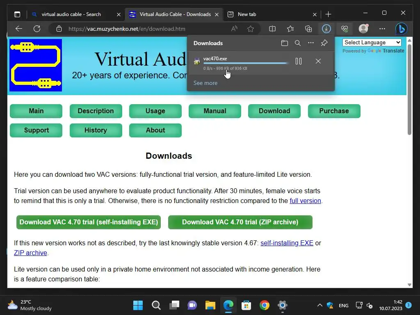Screen dimensions: 420x315
Task: Open Microsoft Store from taskbar
Action: tap(246, 305)
